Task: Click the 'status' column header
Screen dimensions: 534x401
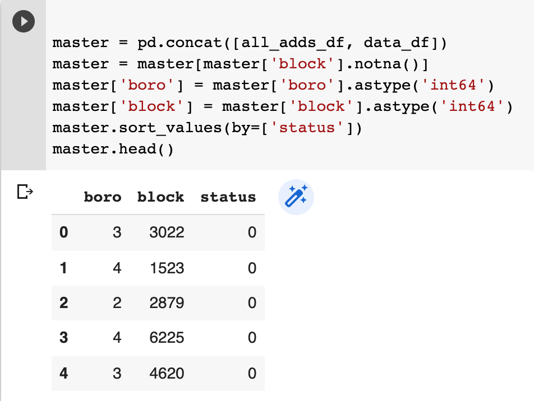Action: [x=228, y=197]
